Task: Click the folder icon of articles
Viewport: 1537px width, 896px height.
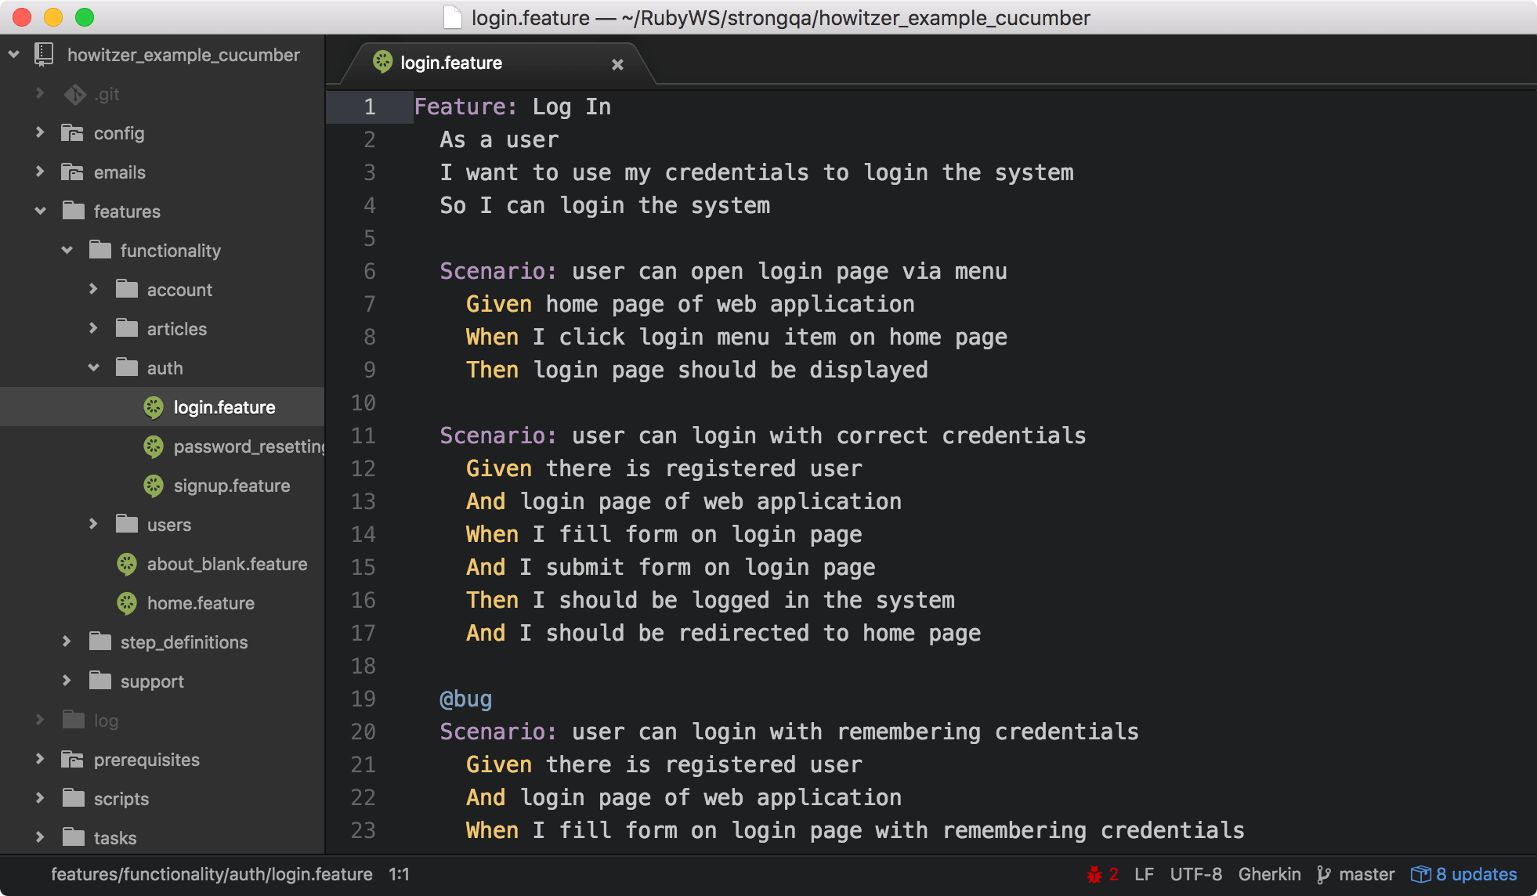Action: coord(126,329)
